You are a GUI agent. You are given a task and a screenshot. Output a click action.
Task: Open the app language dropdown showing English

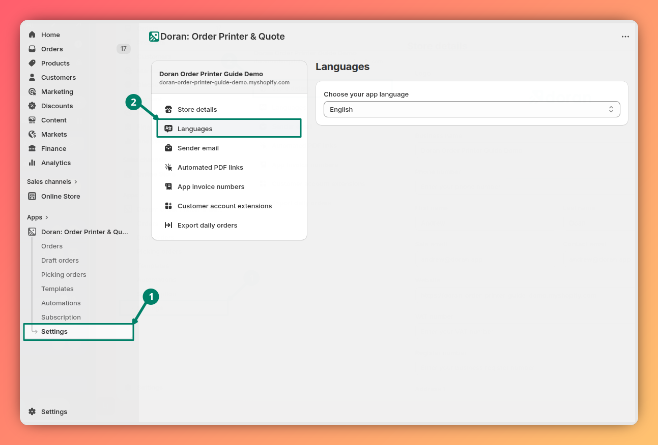point(472,109)
